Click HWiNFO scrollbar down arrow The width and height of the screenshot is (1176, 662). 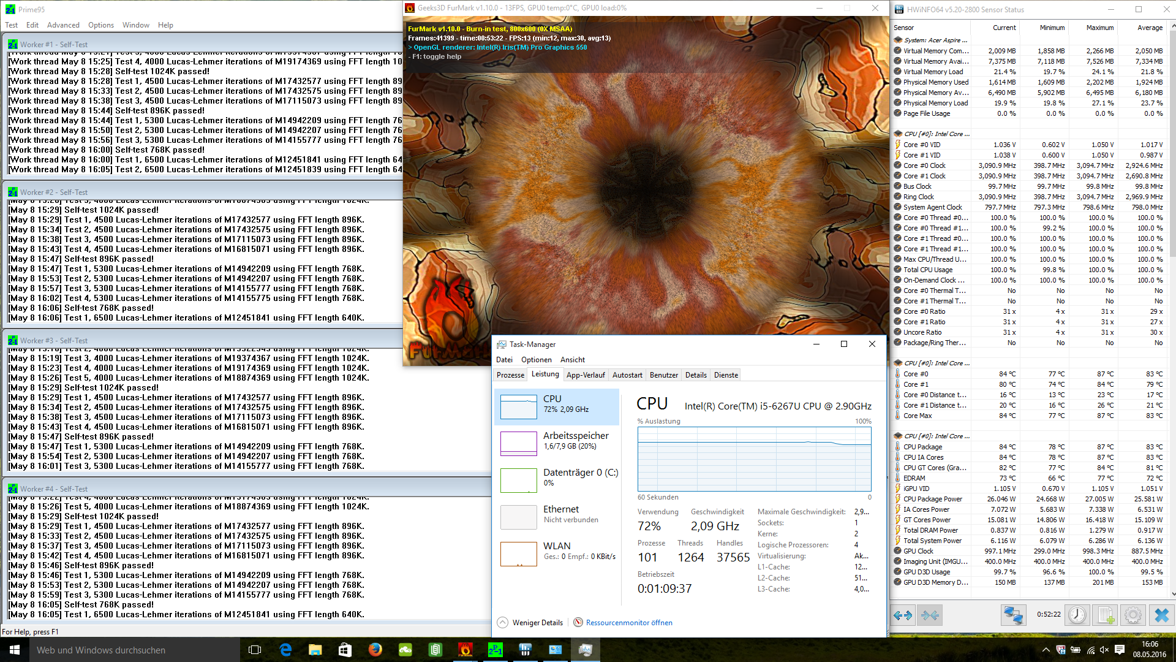[1173, 593]
